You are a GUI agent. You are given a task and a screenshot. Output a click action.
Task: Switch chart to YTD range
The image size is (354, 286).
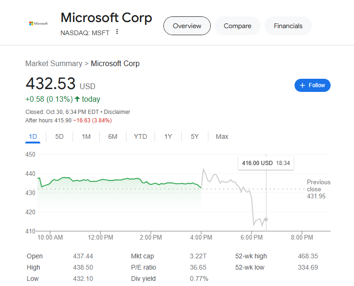140,136
